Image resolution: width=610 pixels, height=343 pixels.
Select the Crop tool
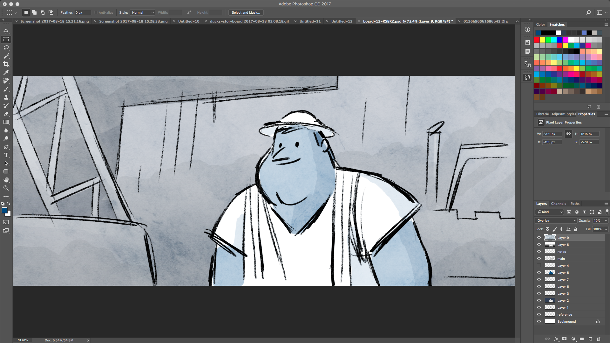click(6, 64)
